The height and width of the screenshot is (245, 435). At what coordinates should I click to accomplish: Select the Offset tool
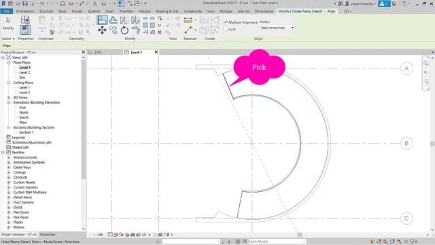tap(114, 20)
